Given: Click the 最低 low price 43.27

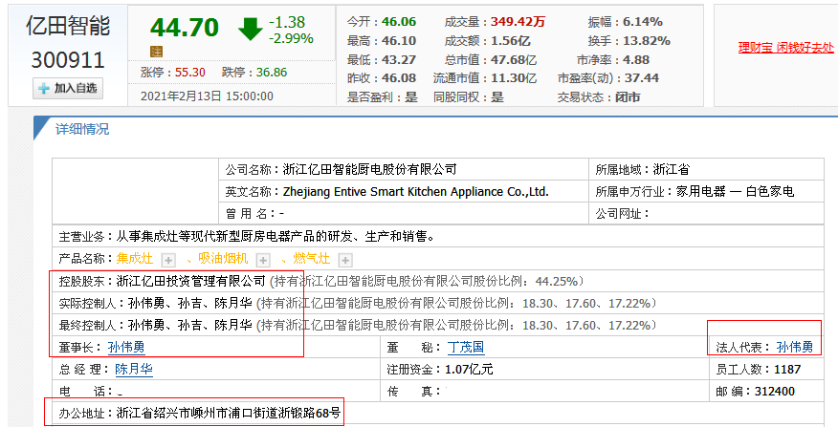Looking at the screenshot, I should tap(399, 60).
